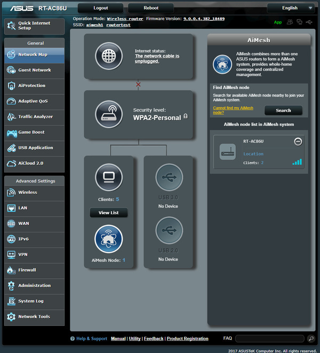Click RT-AC86U node router thumbnail

[228, 152]
